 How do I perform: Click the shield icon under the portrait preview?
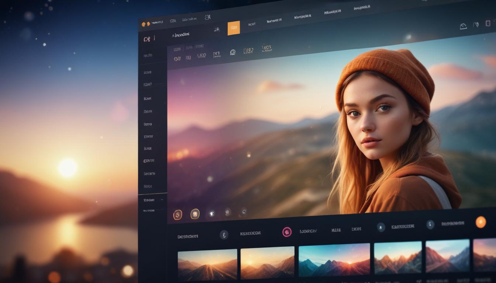(x=211, y=213)
